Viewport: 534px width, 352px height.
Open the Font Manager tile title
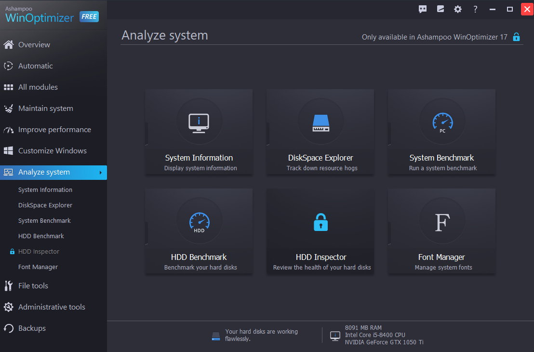coord(442,257)
